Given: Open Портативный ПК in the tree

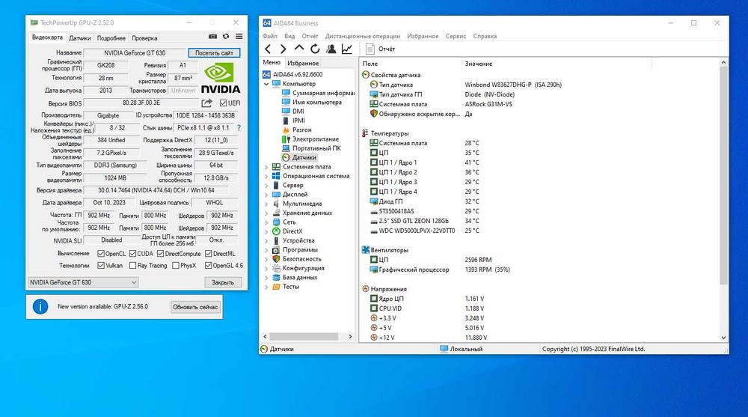Looking at the screenshot, I should pos(311,148).
